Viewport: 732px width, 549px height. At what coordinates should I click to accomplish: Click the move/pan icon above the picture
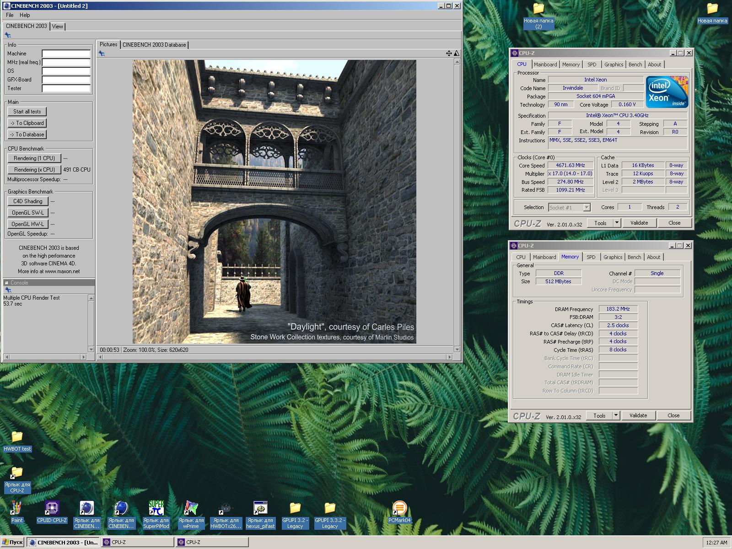(x=449, y=54)
